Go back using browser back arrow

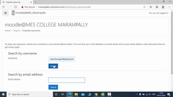click(x=4, y=7)
